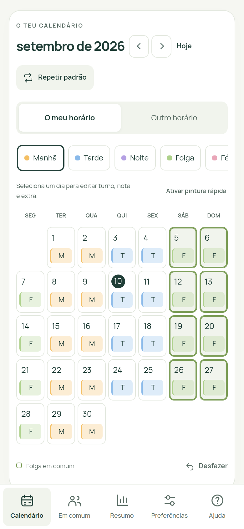244x529 pixels.
Task: Advance to next month with right chevron
Action: 161,46
